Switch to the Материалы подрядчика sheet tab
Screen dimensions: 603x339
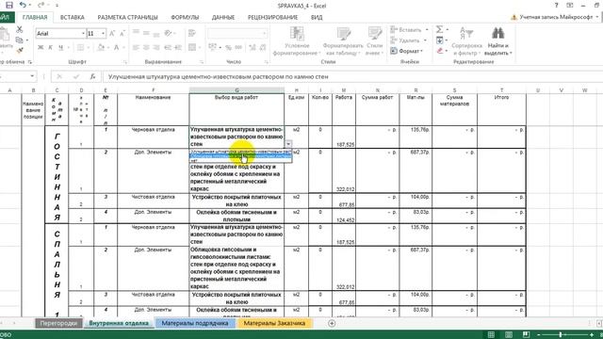[x=195, y=323]
